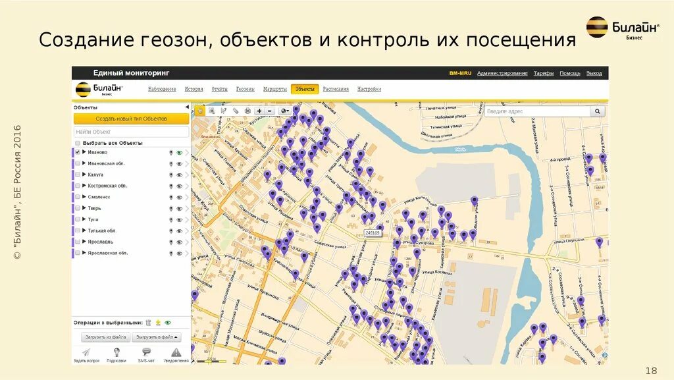The image size is (674, 380).
Task: Open Подсказки light bulb icon
Action: [x=116, y=352]
